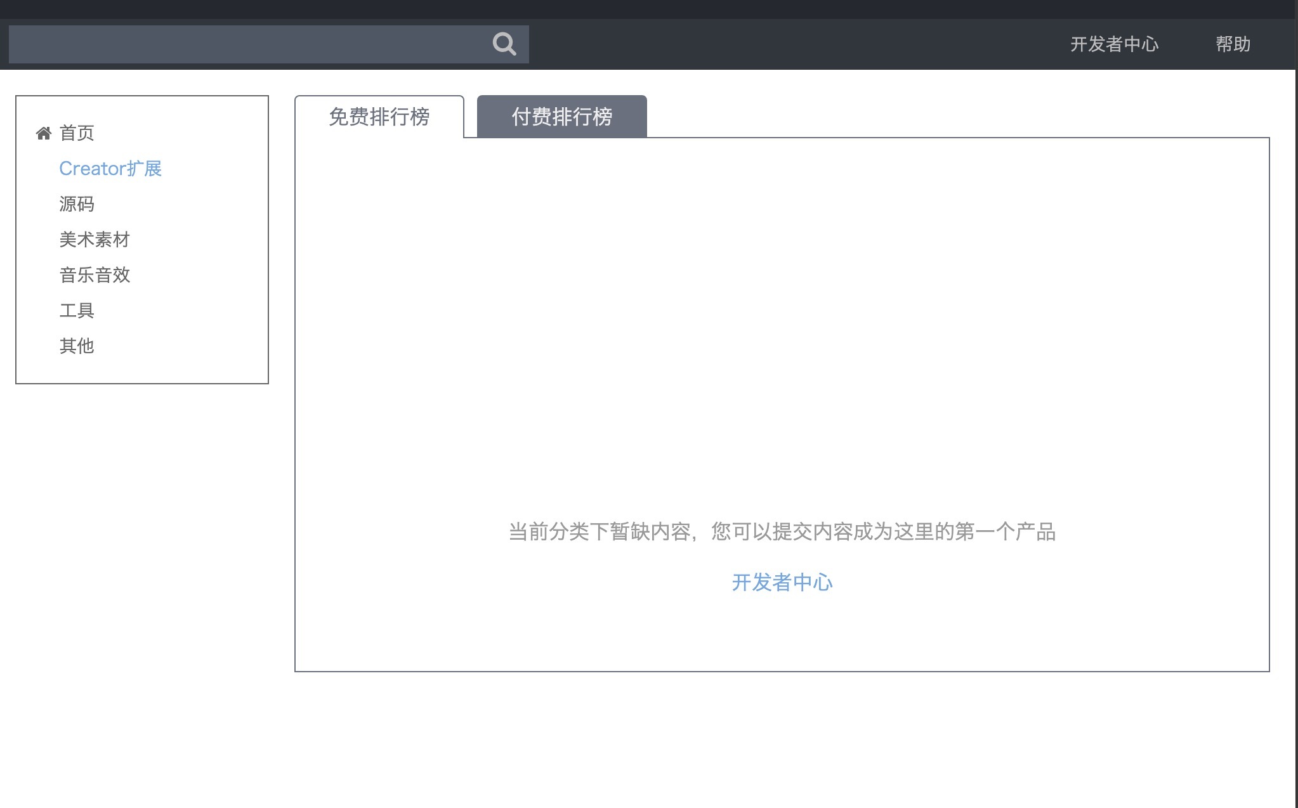The height and width of the screenshot is (808, 1298).
Task: Open 开发者中心 in the top bar
Action: pyautogui.click(x=1114, y=44)
